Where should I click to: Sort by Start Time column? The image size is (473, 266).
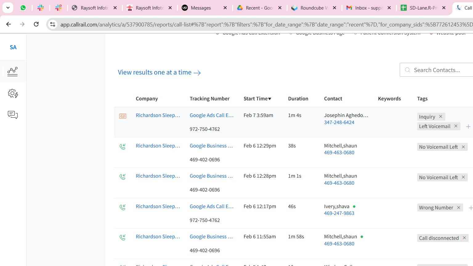(257, 99)
